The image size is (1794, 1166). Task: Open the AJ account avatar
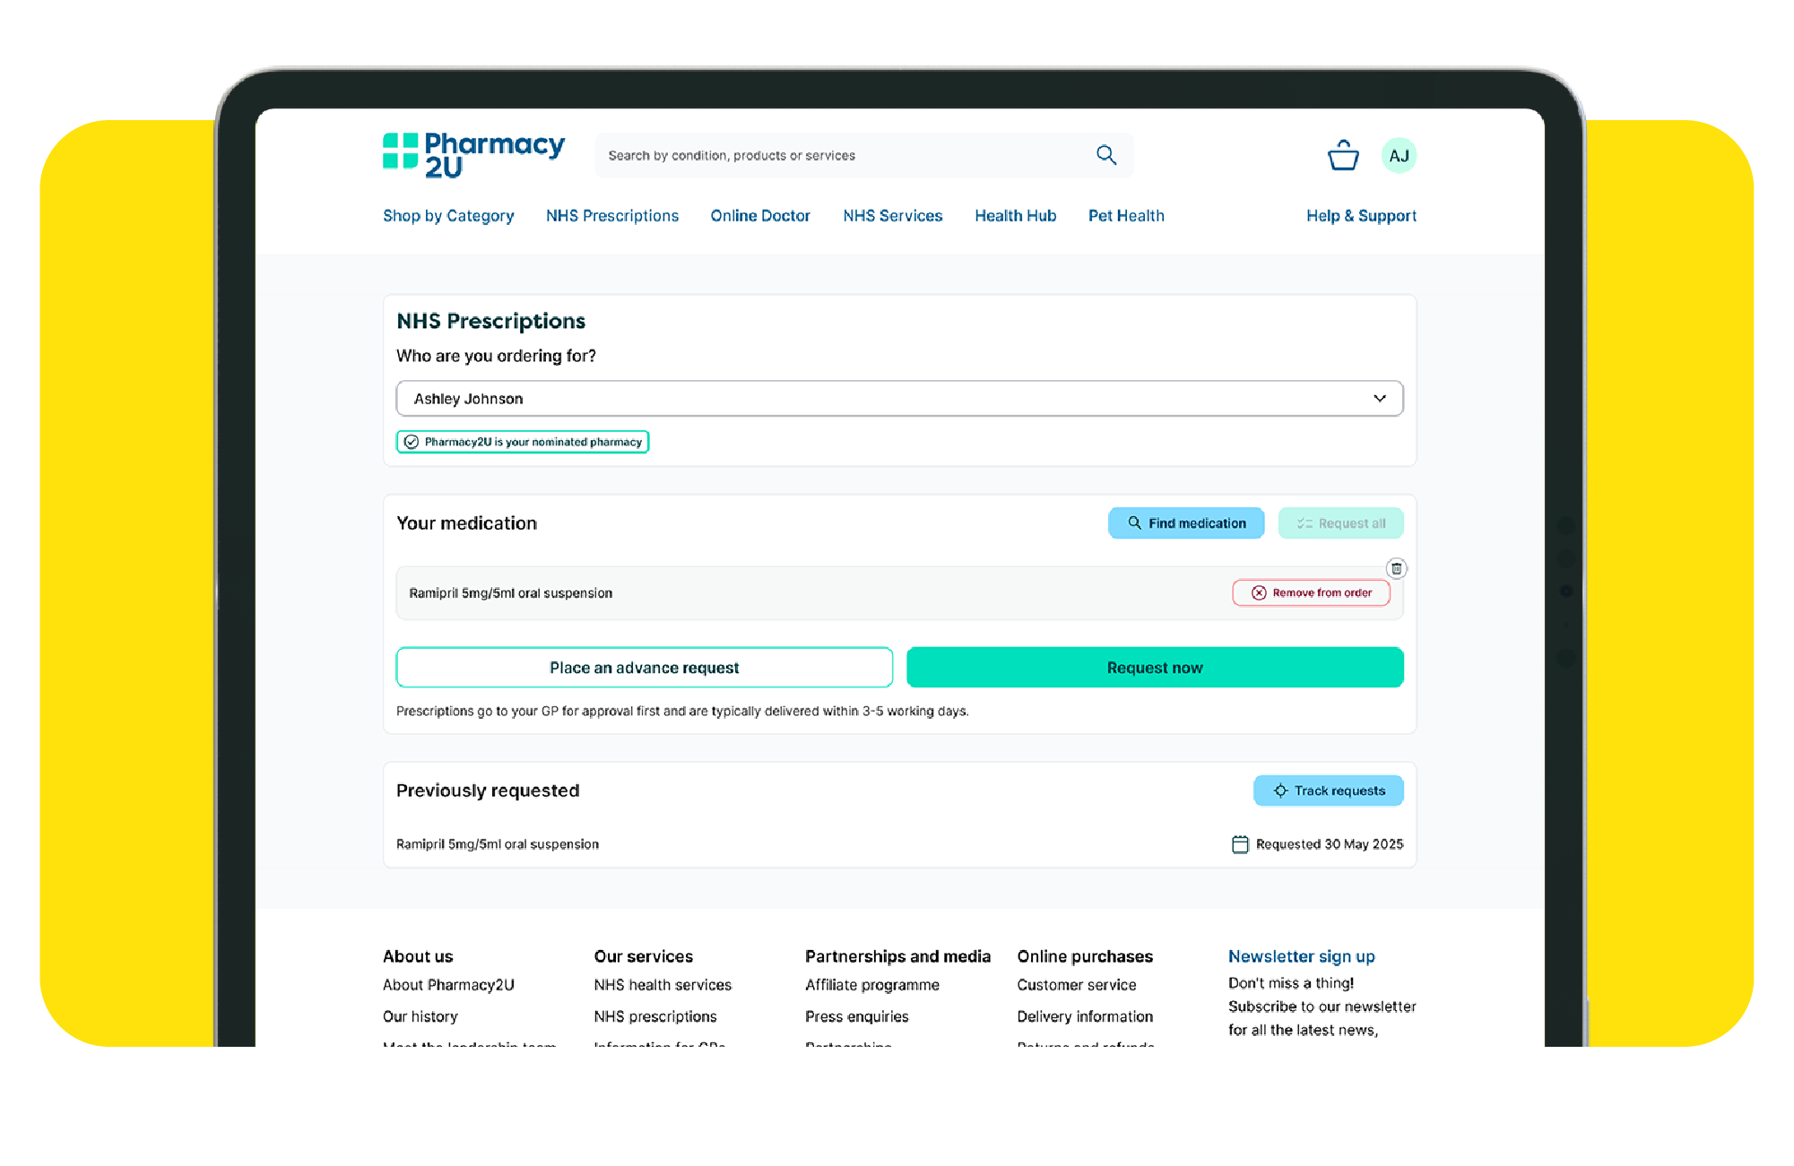click(1399, 156)
